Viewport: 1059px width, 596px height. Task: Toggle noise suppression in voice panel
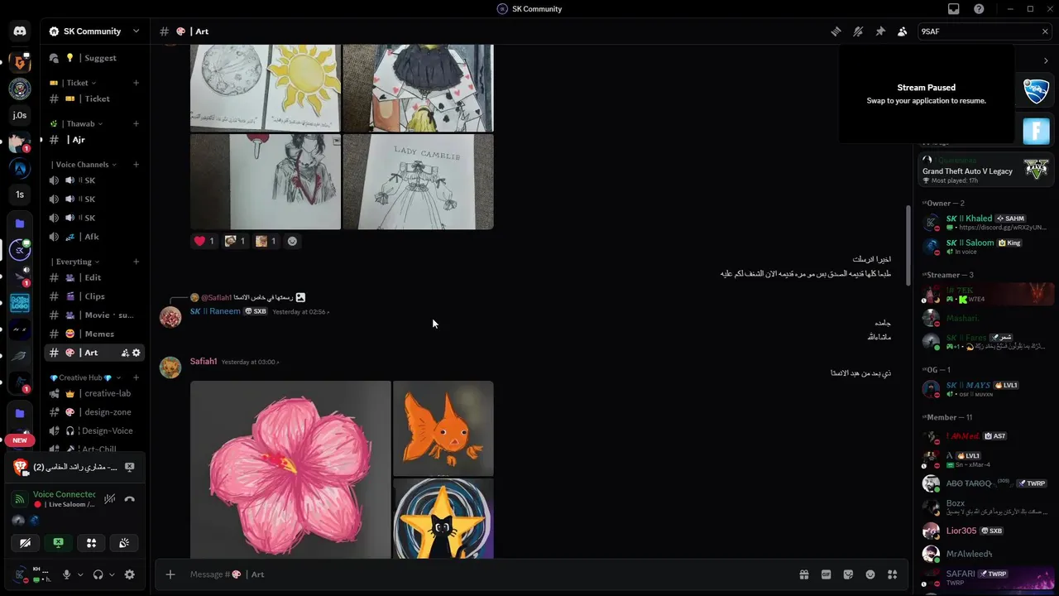point(109,499)
